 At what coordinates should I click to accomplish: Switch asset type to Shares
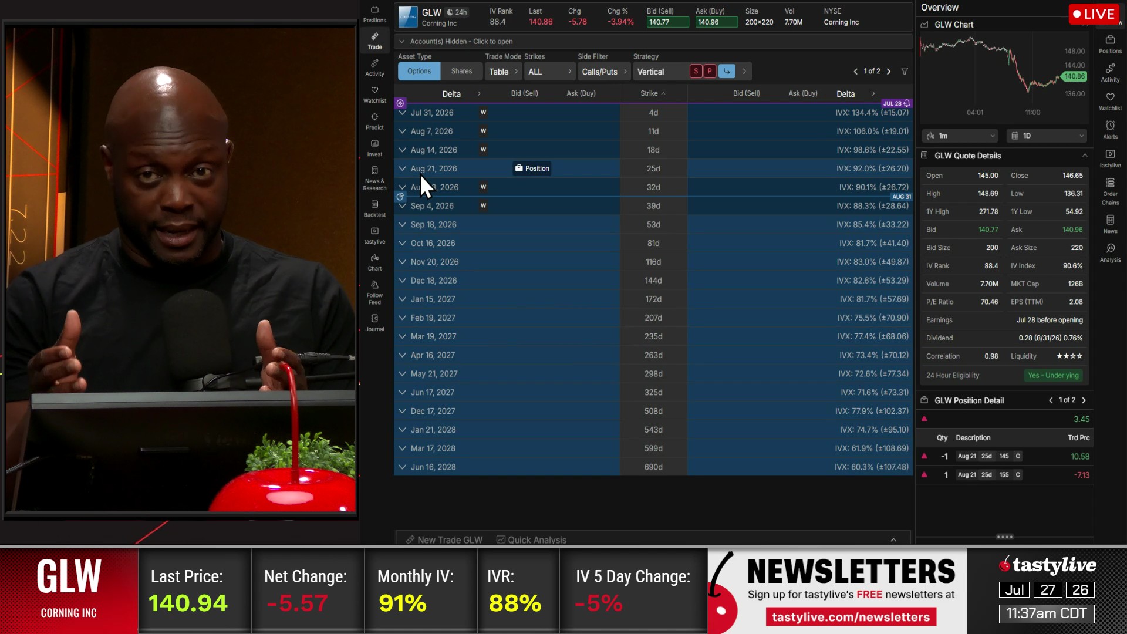(461, 72)
